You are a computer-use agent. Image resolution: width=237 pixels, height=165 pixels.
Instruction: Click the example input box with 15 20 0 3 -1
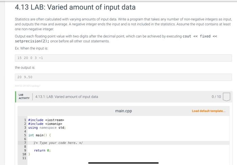[x=123, y=58]
